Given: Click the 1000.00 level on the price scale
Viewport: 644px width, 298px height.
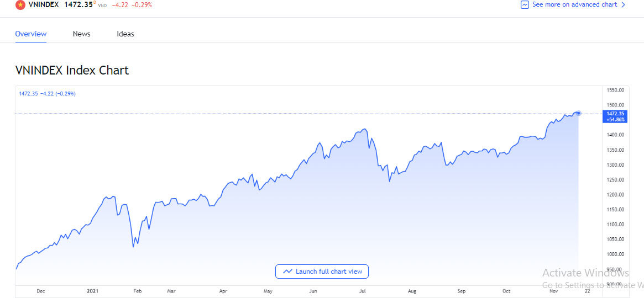Looking at the screenshot, I should 615,254.
